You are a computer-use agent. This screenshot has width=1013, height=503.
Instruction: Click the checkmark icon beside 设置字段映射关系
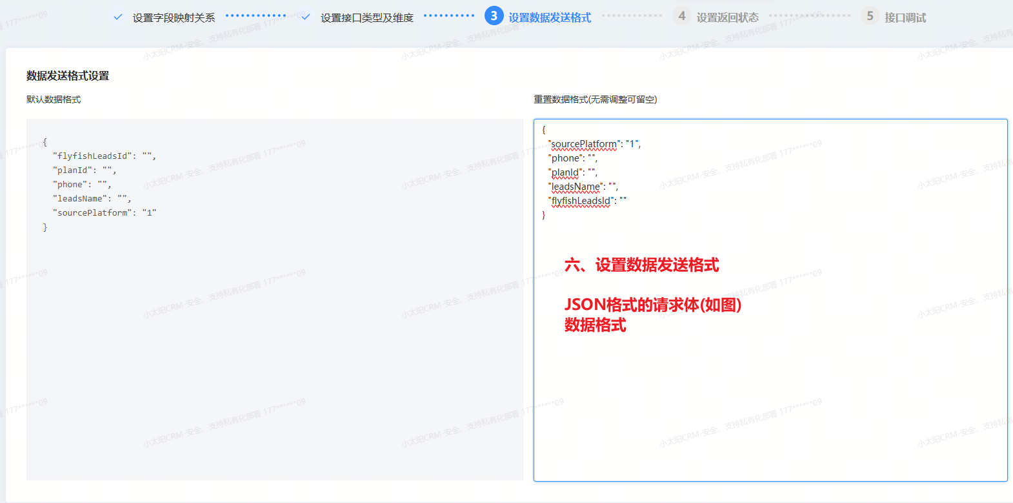tap(117, 17)
